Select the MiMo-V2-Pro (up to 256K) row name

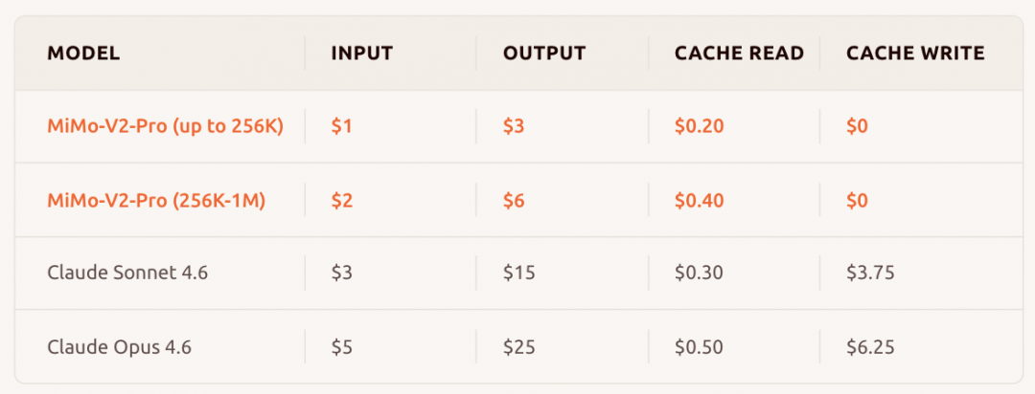pos(165,126)
